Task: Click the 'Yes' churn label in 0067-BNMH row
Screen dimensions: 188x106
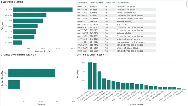Action: [106, 39]
